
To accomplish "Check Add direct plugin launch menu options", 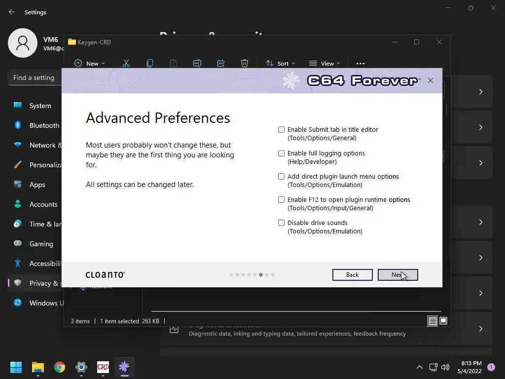I will (x=281, y=177).
